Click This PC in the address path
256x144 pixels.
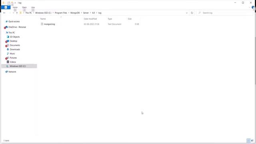[x=28, y=13]
